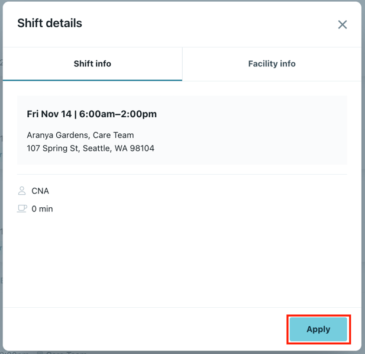This screenshot has height=354, width=365.
Task: Close the Shift details dialog
Action: [x=342, y=25]
